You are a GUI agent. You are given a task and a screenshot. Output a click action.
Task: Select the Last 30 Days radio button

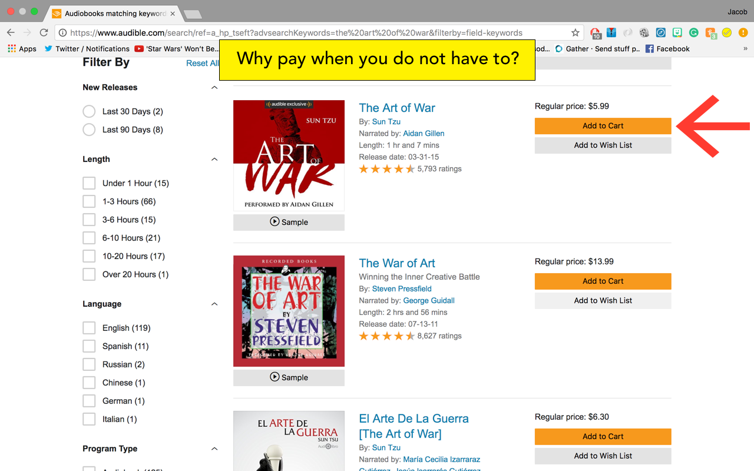click(89, 111)
